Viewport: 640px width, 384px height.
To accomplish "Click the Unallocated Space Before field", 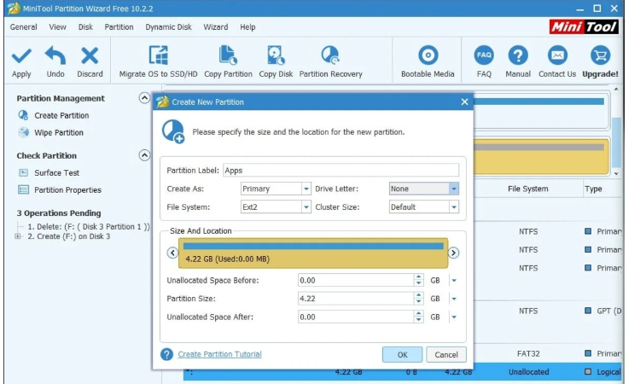I will pyautogui.click(x=356, y=281).
